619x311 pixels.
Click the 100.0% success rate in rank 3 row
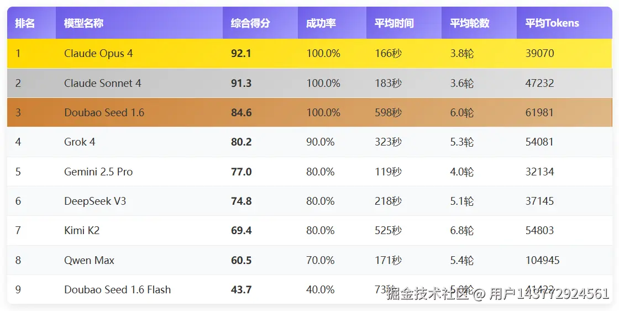coord(323,113)
